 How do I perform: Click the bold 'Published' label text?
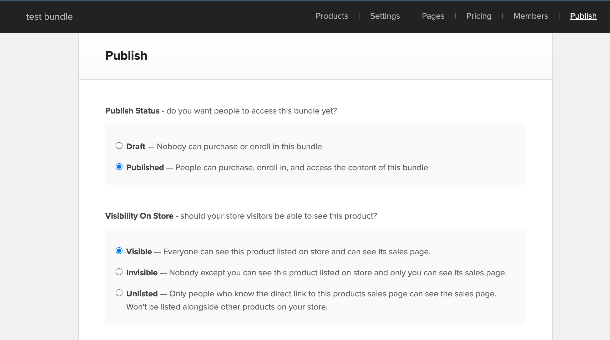(145, 168)
